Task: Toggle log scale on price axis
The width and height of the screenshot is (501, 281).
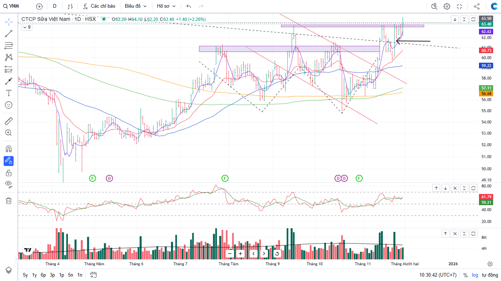Action: (x=475, y=275)
